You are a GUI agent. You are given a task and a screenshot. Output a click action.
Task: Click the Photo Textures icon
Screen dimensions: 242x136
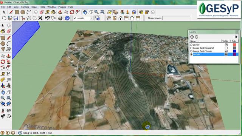click(x=128, y=12)
